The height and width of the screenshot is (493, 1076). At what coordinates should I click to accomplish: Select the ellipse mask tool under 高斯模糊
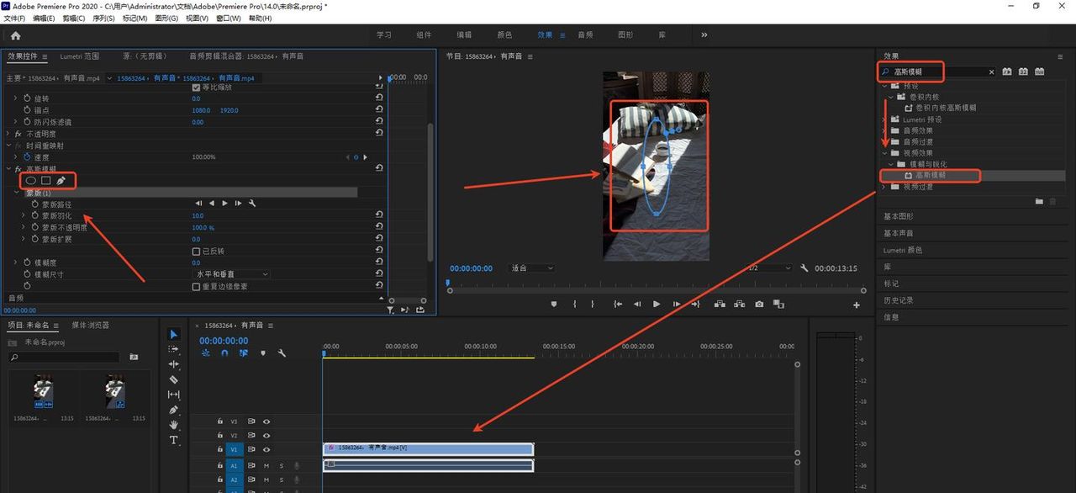[31, 180]
